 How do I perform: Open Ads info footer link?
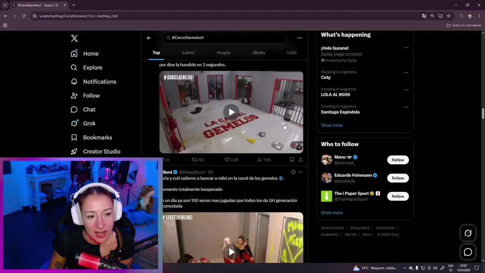point(350,234)
